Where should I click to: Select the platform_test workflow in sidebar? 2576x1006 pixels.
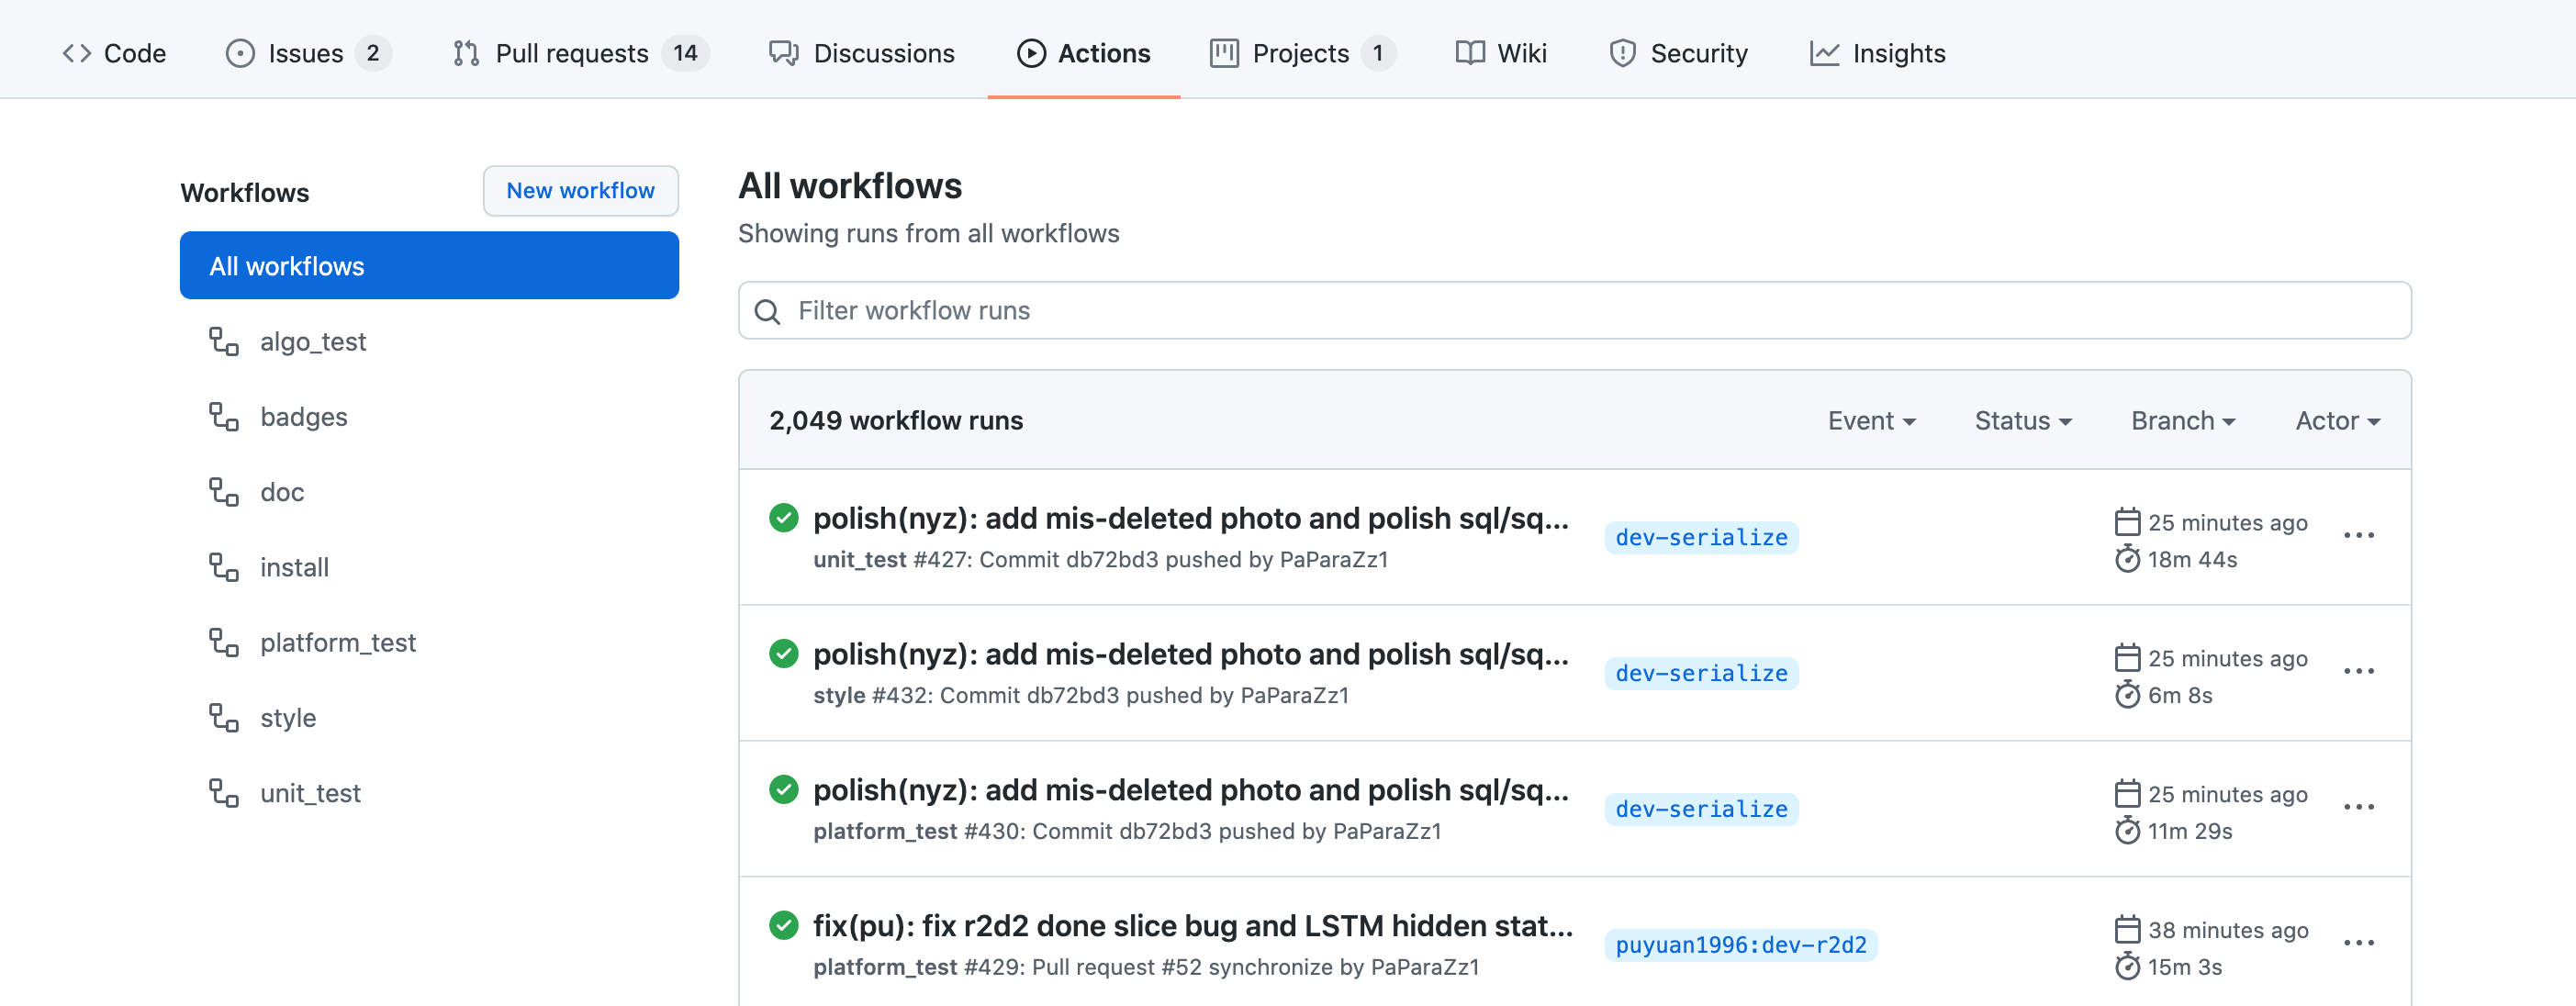[337, 643]
